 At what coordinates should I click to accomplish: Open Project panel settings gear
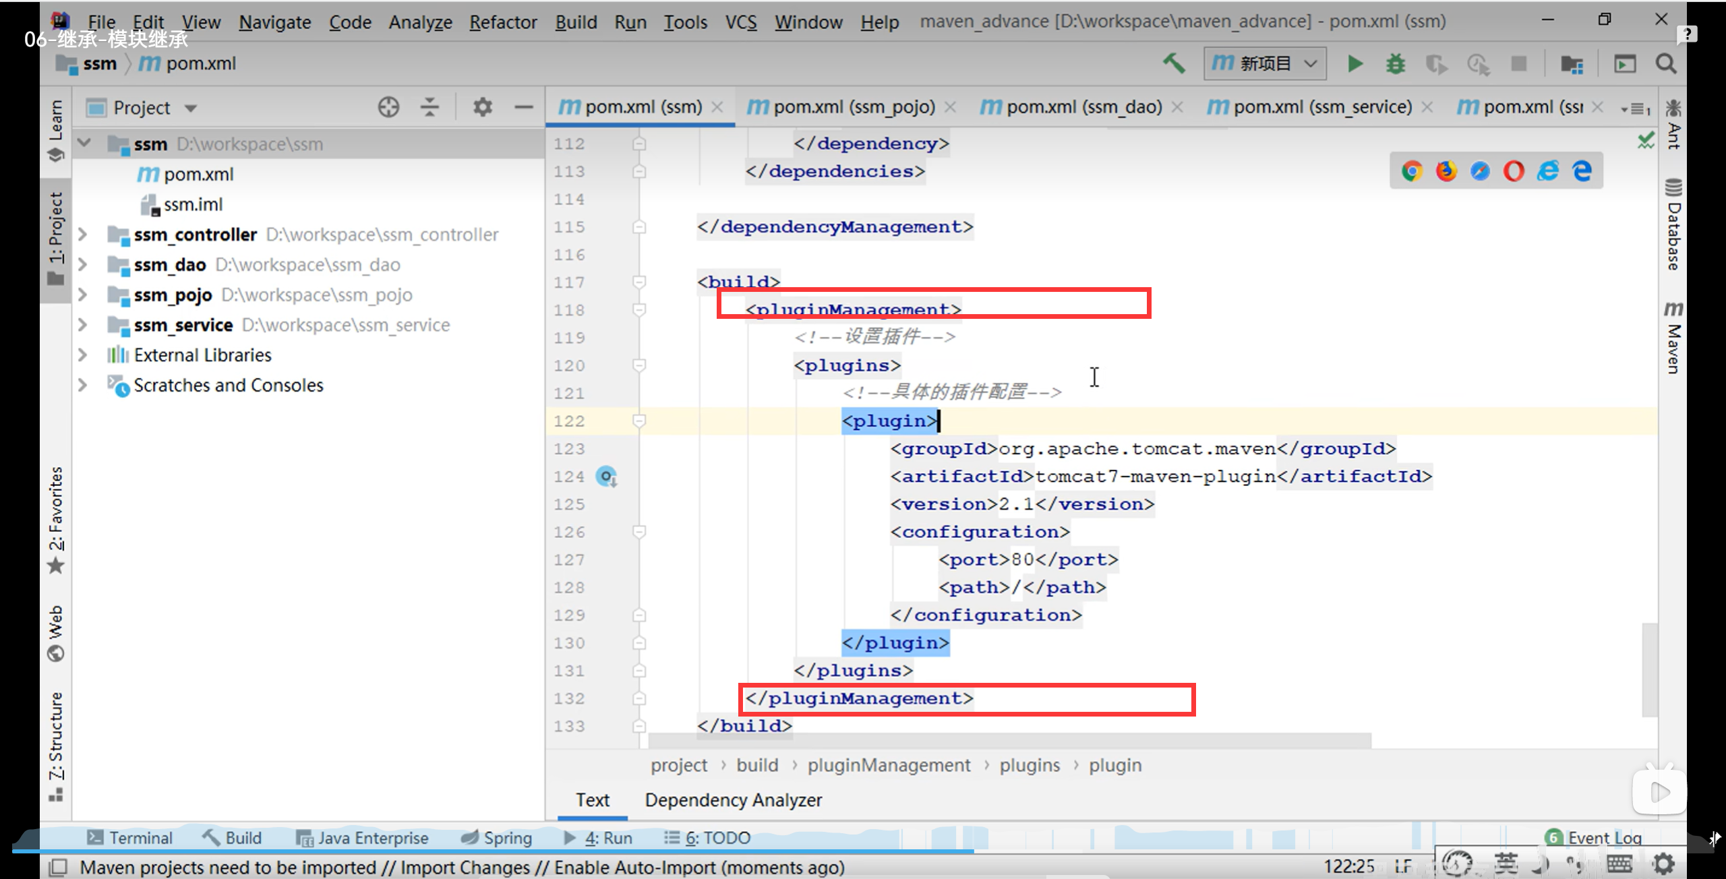coord(482,107)
